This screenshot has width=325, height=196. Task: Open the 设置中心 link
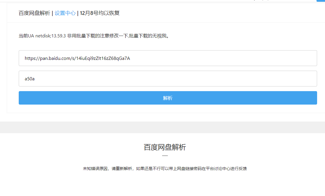(x=65, y=13)
